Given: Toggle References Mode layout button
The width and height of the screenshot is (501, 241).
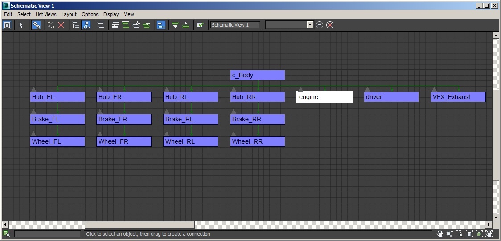Looking at the screenshot, I should point(86,25).
